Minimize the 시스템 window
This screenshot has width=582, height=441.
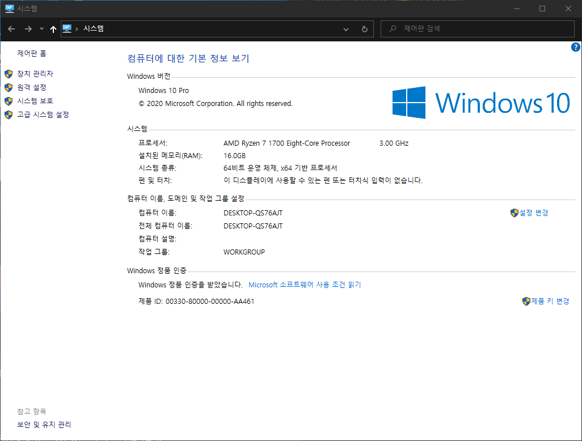click(x=516, y=9)
